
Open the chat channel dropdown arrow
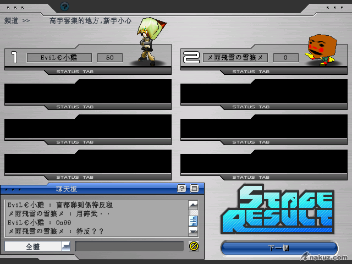pyautogui.click(x=66, y=246)
